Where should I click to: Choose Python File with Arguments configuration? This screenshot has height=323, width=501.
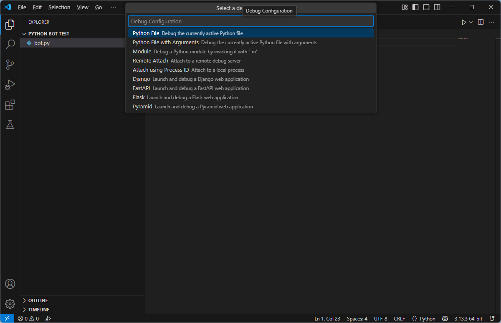[x=251, y=43]
